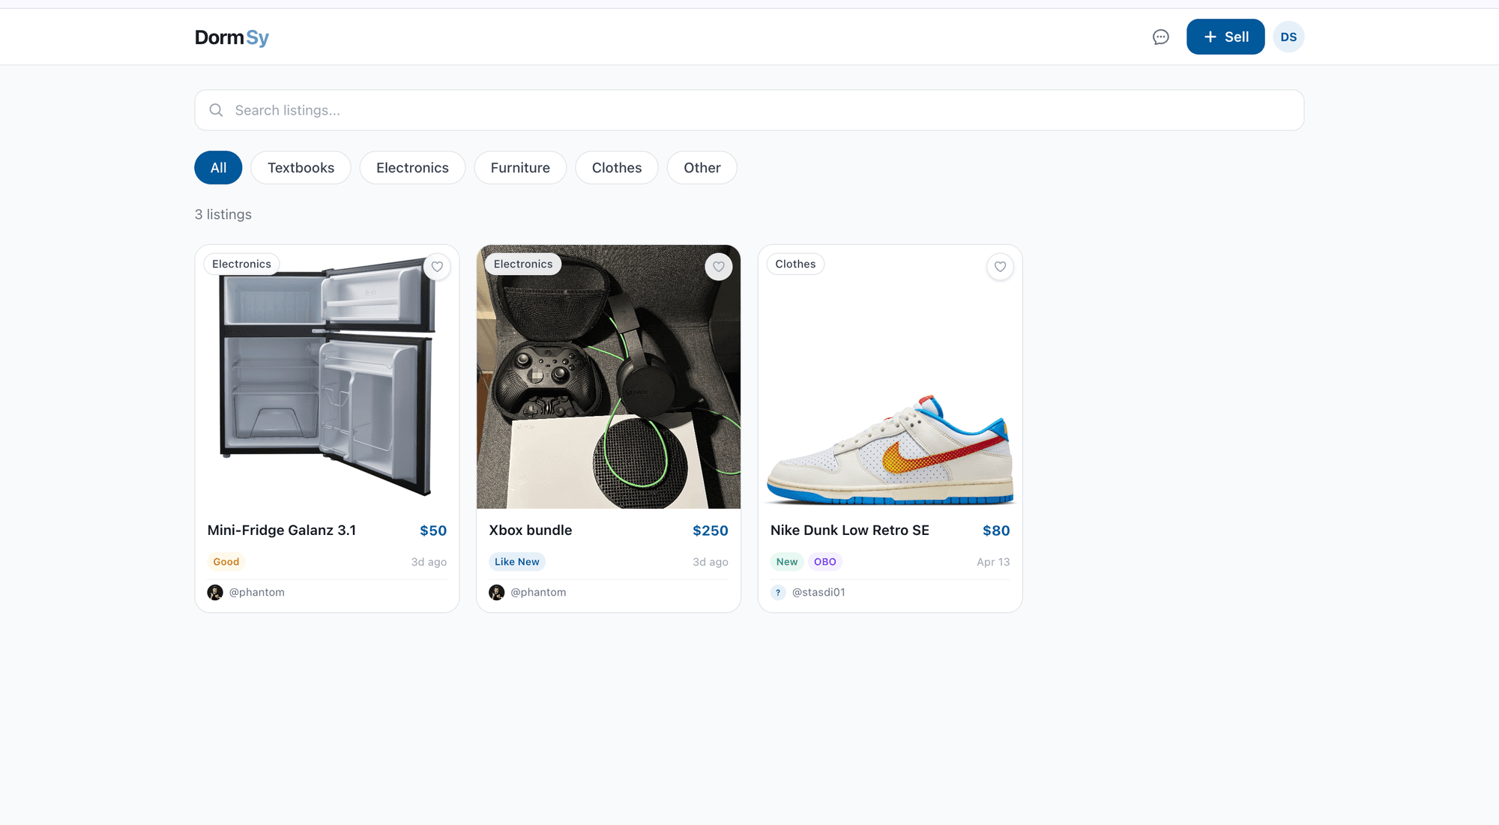Select the All category filter
This screenshot has width=1499, height=825.
tap(218, 168)
